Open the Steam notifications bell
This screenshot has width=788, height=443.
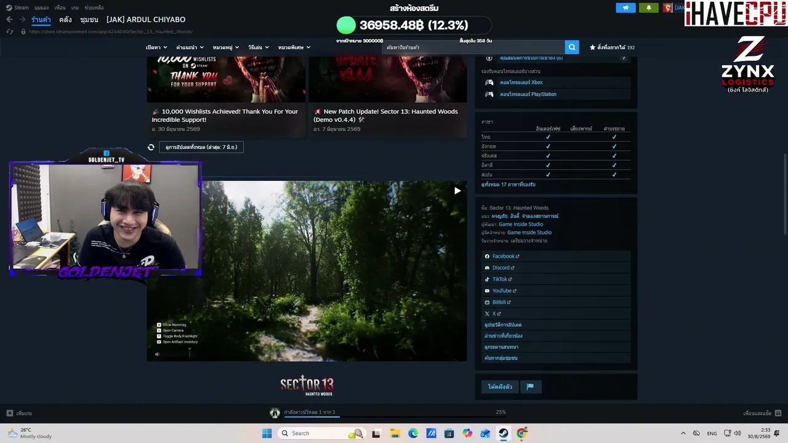[x=648, y=8]
